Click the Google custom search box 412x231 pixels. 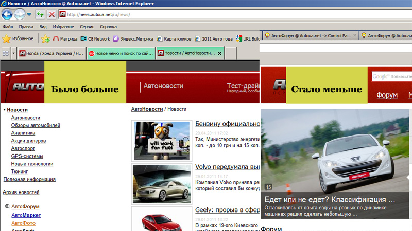tap(391, 76)
